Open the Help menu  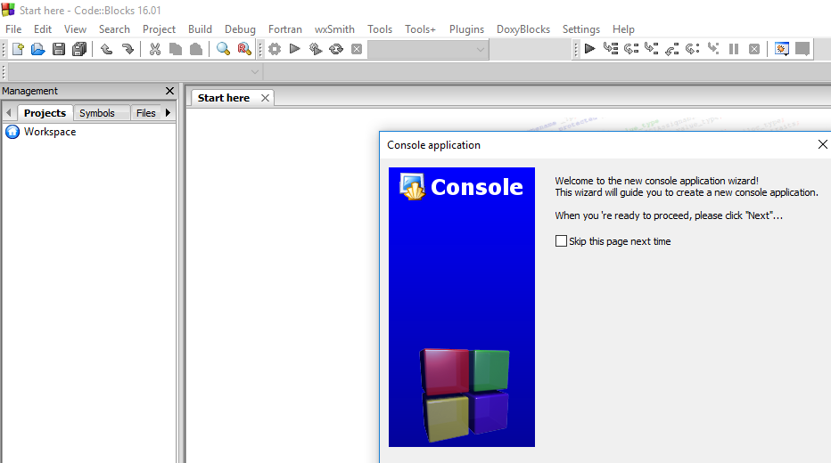click(x=623, y=29)
